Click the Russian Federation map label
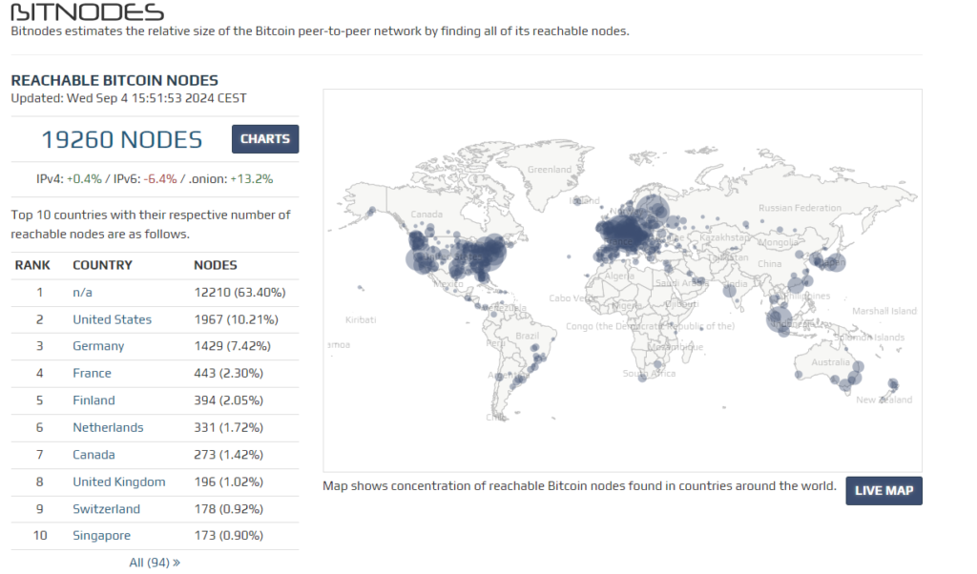 (x=800, y=208)
